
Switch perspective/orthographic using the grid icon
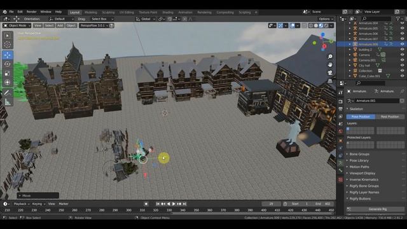(330, 81)
